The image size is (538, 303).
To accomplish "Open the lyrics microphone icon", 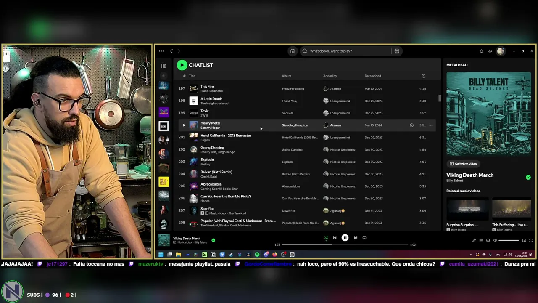I will (474, 240).
